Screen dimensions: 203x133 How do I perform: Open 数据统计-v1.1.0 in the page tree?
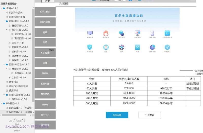point(20,60)
